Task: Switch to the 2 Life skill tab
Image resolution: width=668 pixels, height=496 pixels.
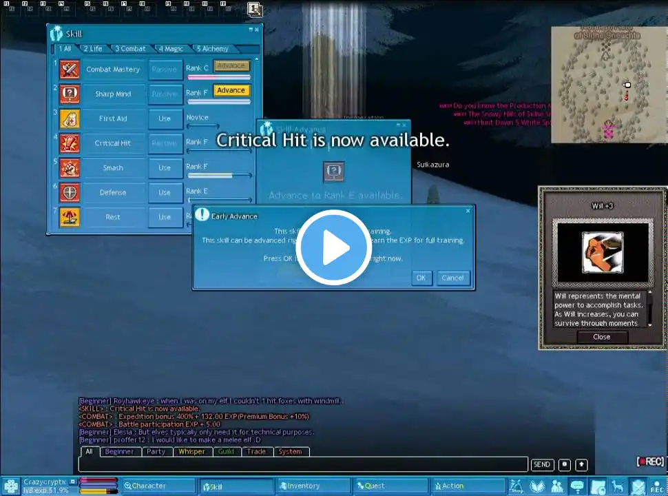Action: click(x=93, y=49)
